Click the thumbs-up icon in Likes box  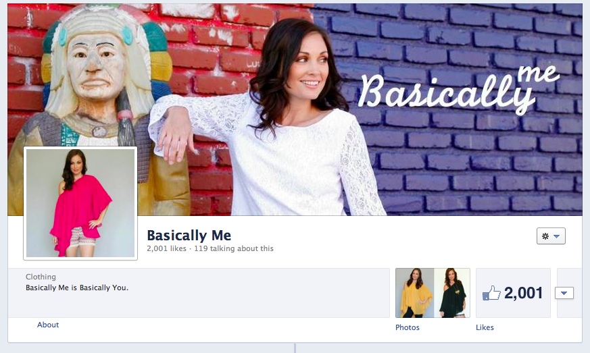[491, 293]
